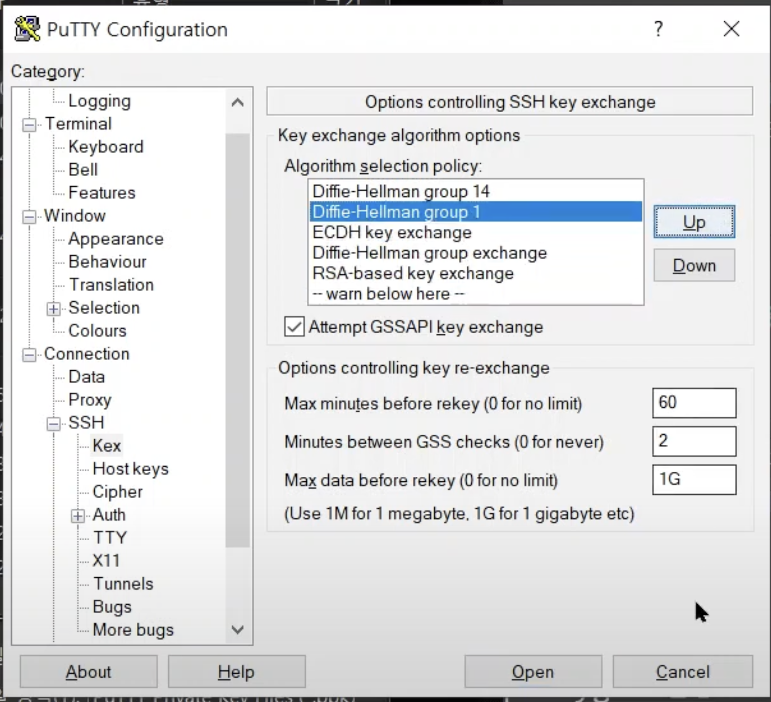Select the Terminal category
The height and width of the screenshot is (702, 771).
click(78, 124)
